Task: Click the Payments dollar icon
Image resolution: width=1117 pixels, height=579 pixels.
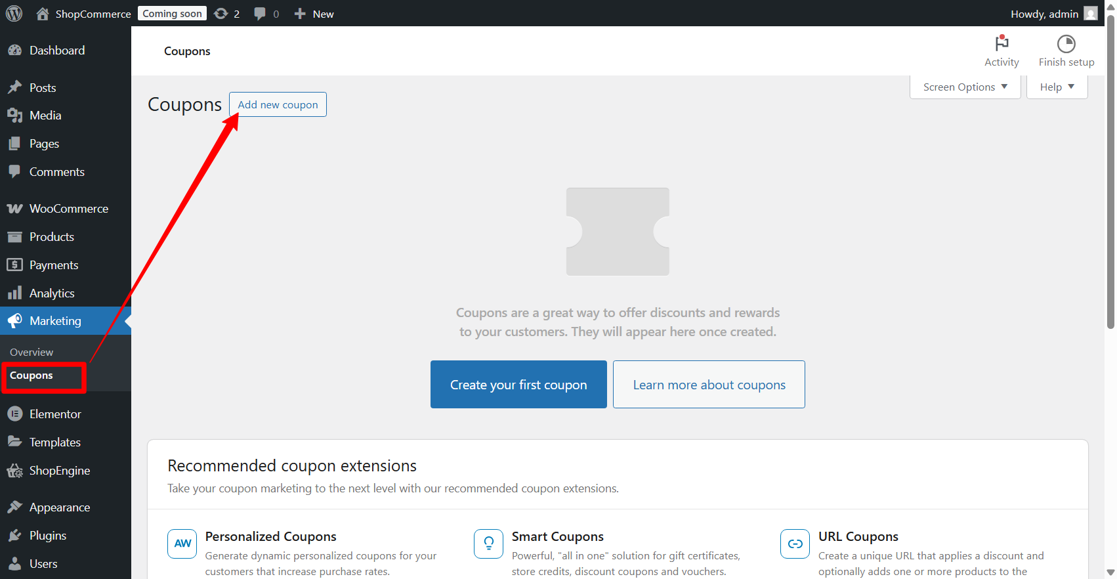Action: point(14,265)
